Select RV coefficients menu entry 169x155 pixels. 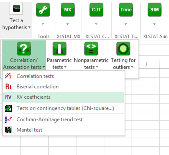pos(64,97)
